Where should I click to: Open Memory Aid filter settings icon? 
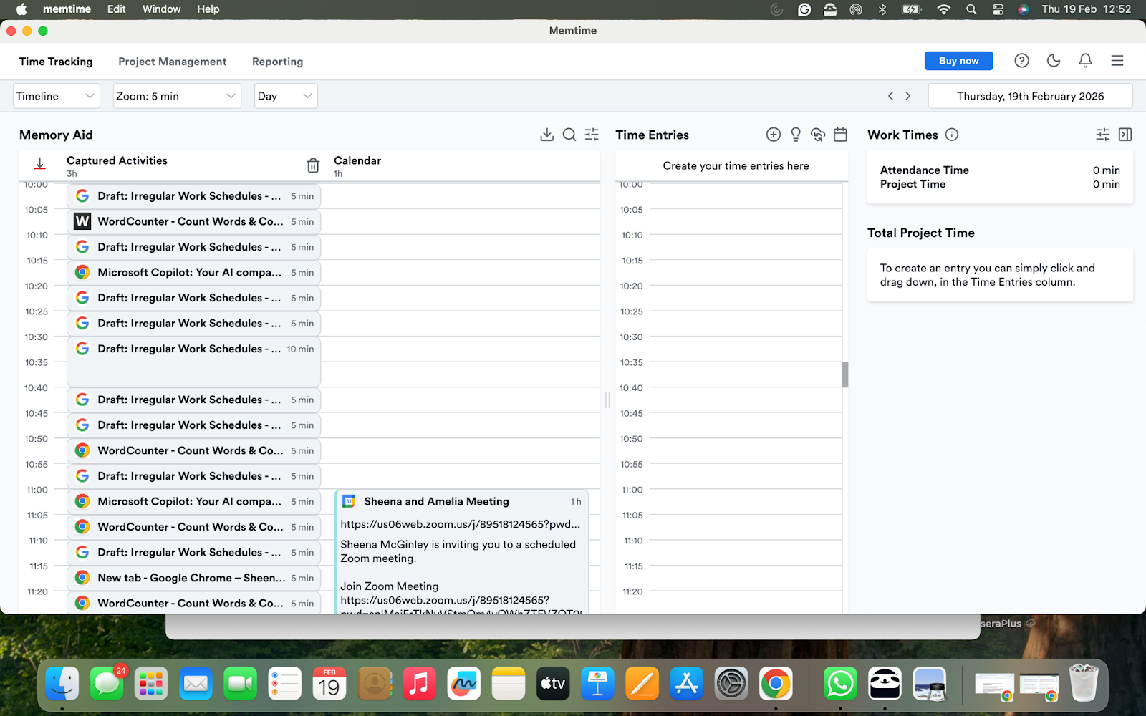coord(592,135)
